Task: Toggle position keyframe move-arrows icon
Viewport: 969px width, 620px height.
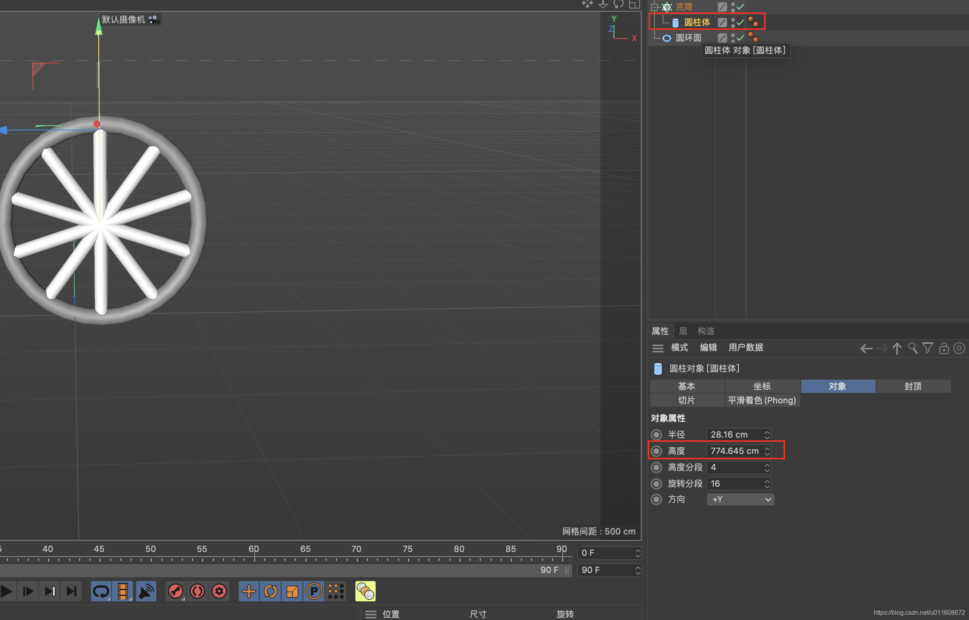Action: coord(249,592)
